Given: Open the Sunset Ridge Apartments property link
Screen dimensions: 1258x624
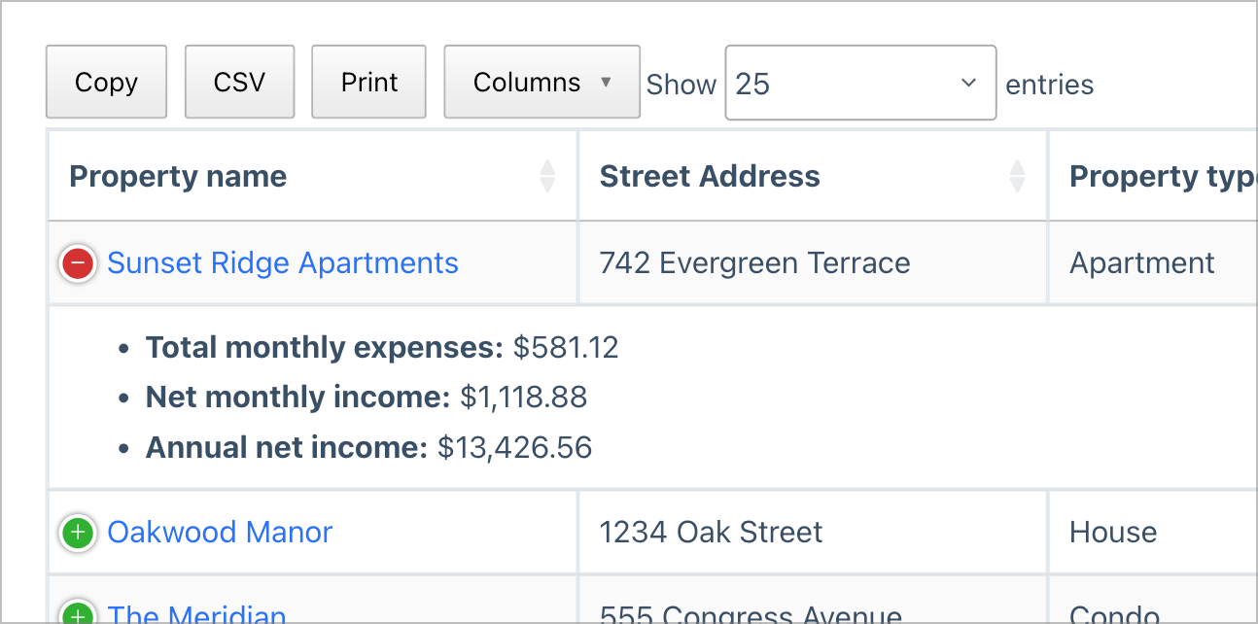Looking at the screenshot, I should (283, 262).
